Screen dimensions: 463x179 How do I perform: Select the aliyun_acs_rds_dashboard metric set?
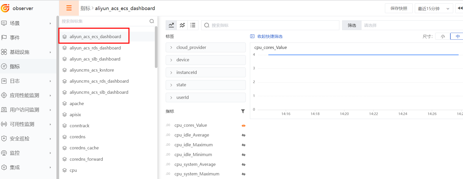tap(95, 48)
